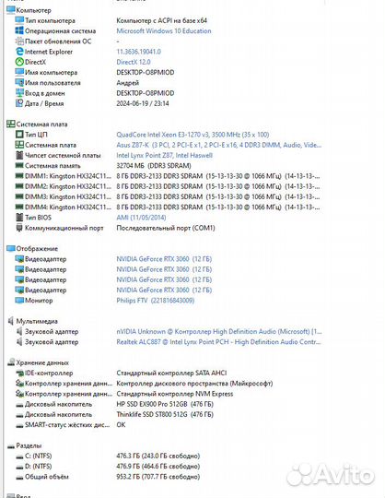Click the DIMM3 memory module icon
Viewport: 385px width, 498px height.
[19, 196]
